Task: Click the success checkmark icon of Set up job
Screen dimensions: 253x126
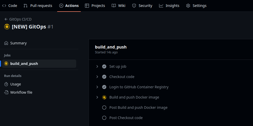Action: [104, 66]
